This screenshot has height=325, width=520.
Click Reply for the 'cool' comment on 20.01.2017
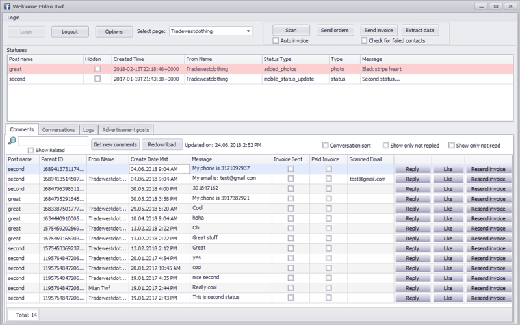(x=413, y=268)
